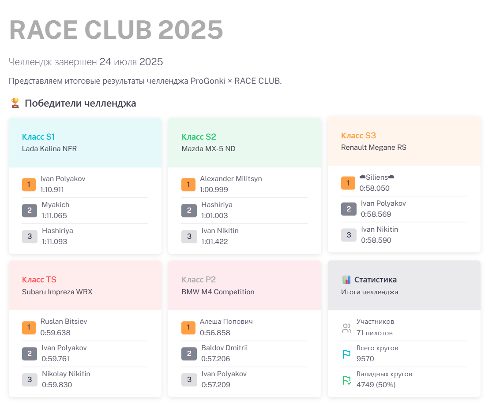Click the trophy icon beside Победители челленджа

point(15,103)
